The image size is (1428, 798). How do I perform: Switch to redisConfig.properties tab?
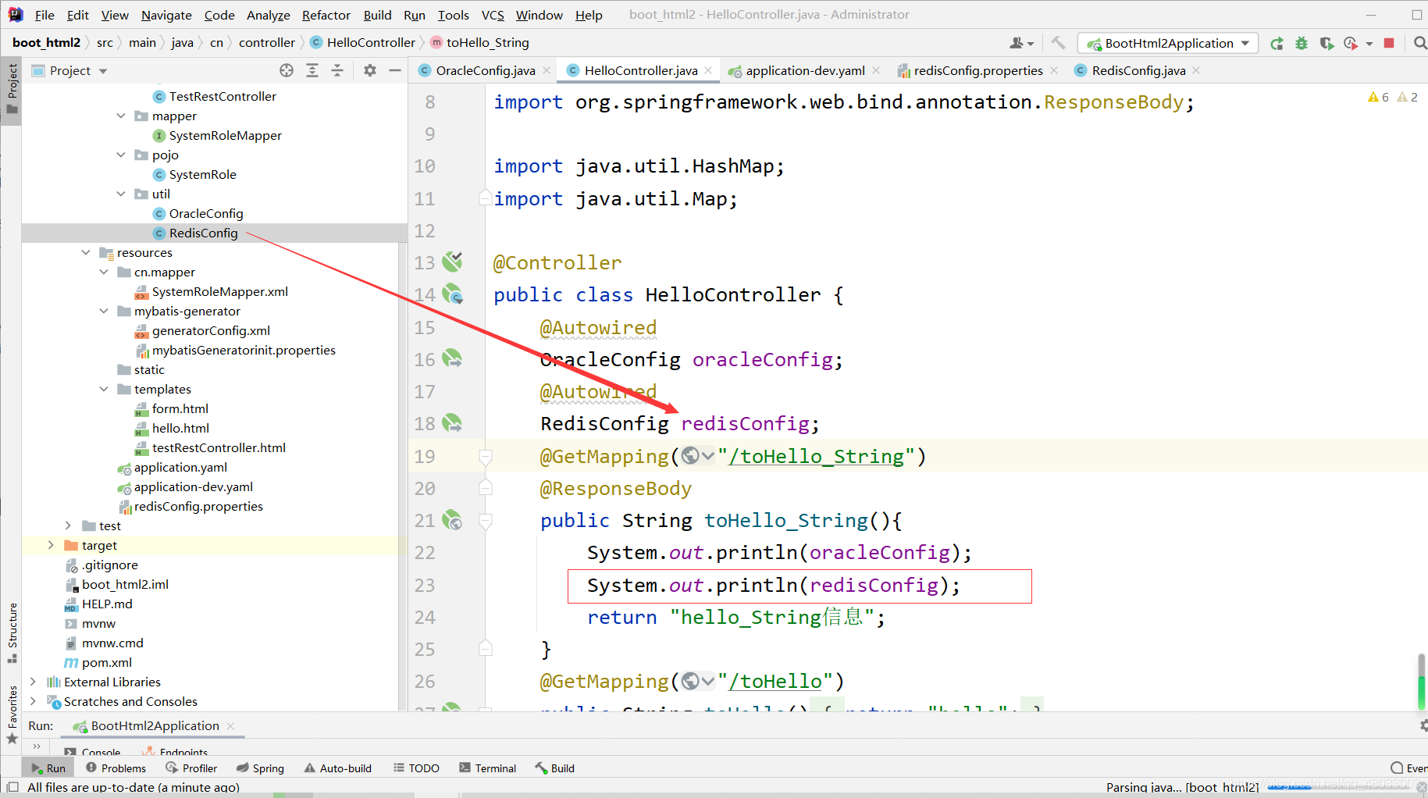coord(978,70)
